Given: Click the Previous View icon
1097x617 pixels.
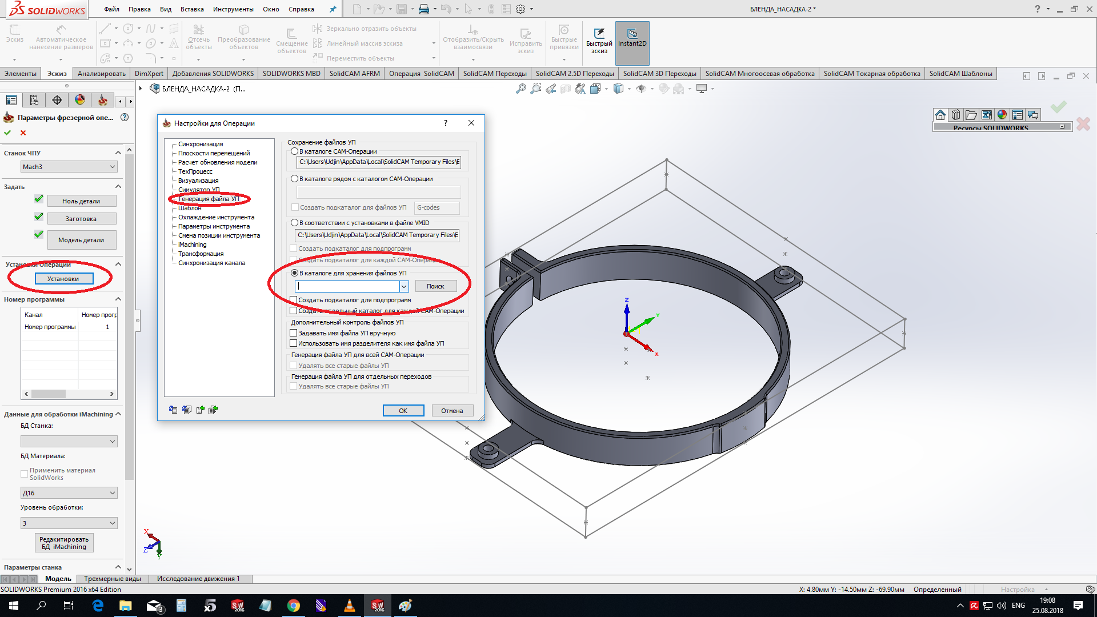Looking at the screenshot, I should 551,89.
